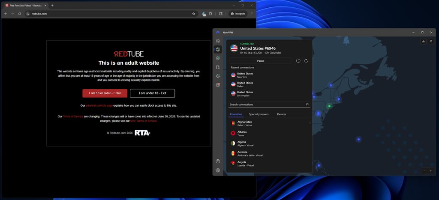Open the Terms of Service link
Viewport: 439px width, 200px height.
tap(73, 116)
